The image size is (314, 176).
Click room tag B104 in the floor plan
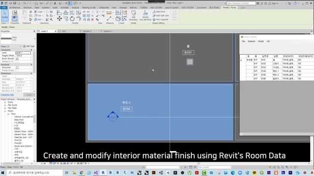coord(127,109)
